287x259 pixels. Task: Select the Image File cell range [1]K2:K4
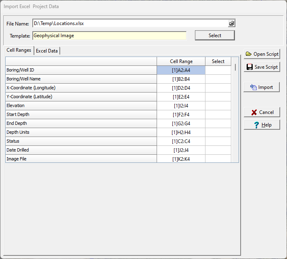tap(181, 159)
